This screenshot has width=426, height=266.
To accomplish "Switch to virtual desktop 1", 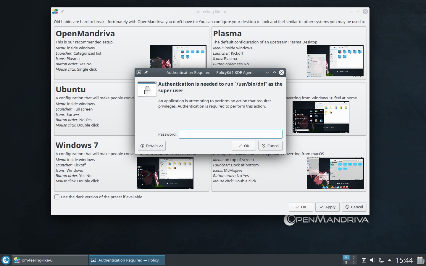I will coord(346,258).
